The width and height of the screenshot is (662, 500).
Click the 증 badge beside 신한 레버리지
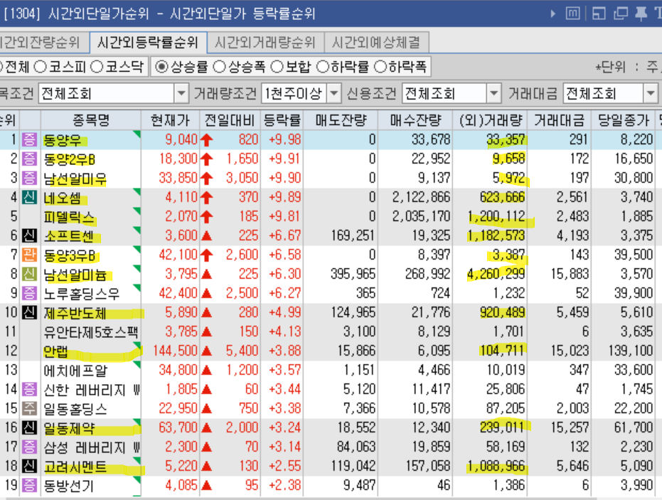coord(29,389)
